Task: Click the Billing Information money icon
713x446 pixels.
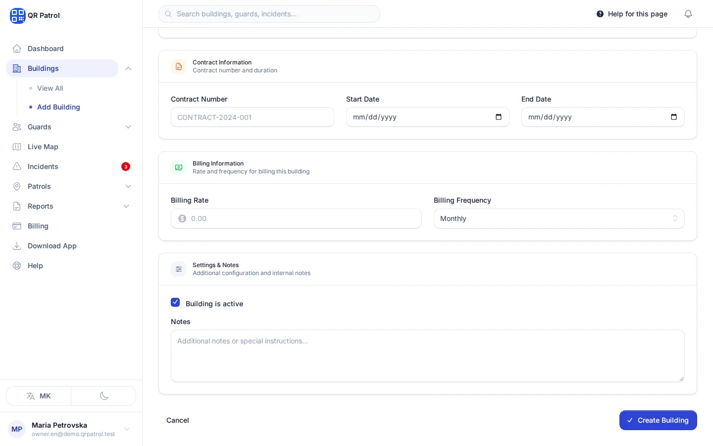Action: [179, 167]
